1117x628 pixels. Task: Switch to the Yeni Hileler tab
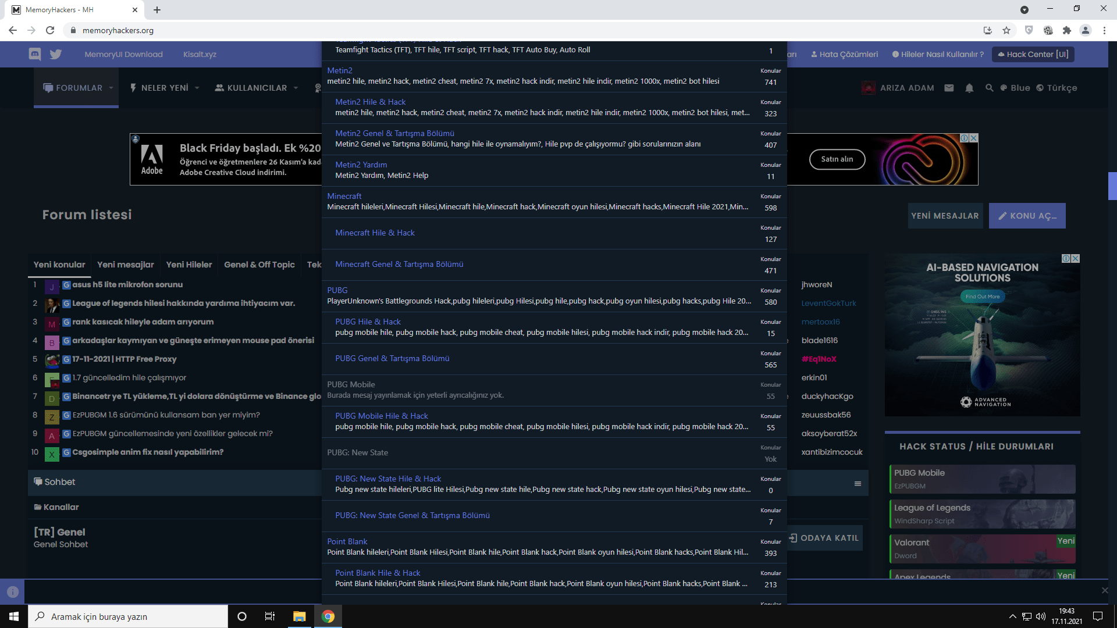pos(189,265)
